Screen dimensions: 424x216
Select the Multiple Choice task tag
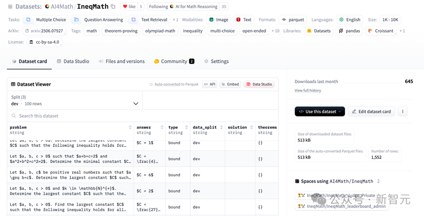[46, 20]
